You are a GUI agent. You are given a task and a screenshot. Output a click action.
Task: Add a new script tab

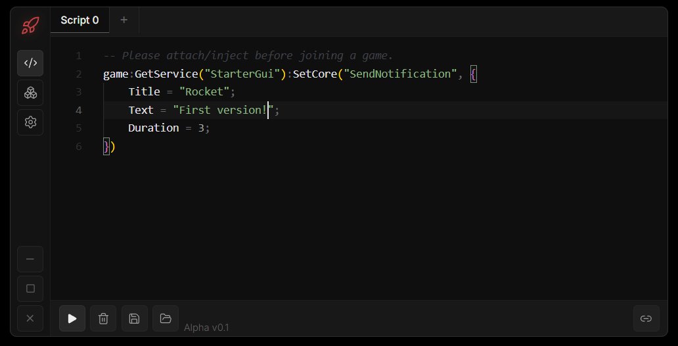coord(124,20)
